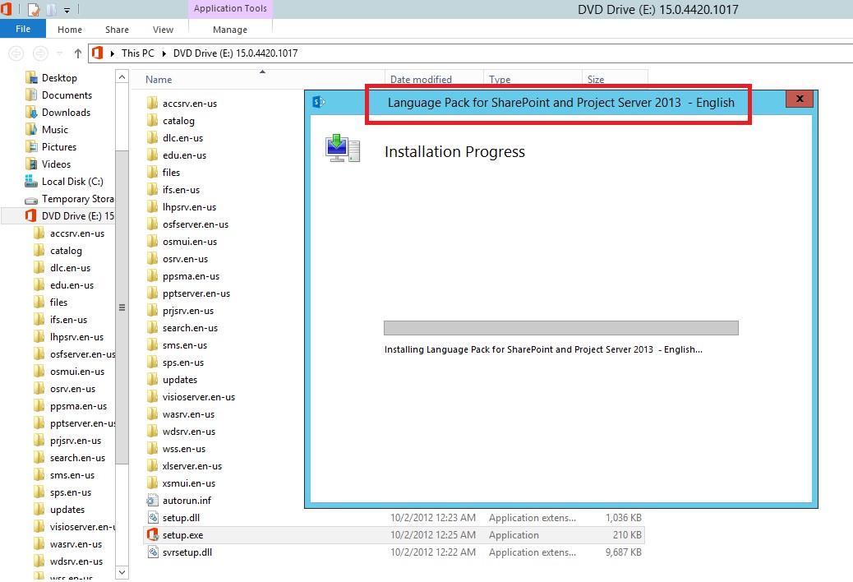Select the Downloads folder icon

click(x=31, y=113)
